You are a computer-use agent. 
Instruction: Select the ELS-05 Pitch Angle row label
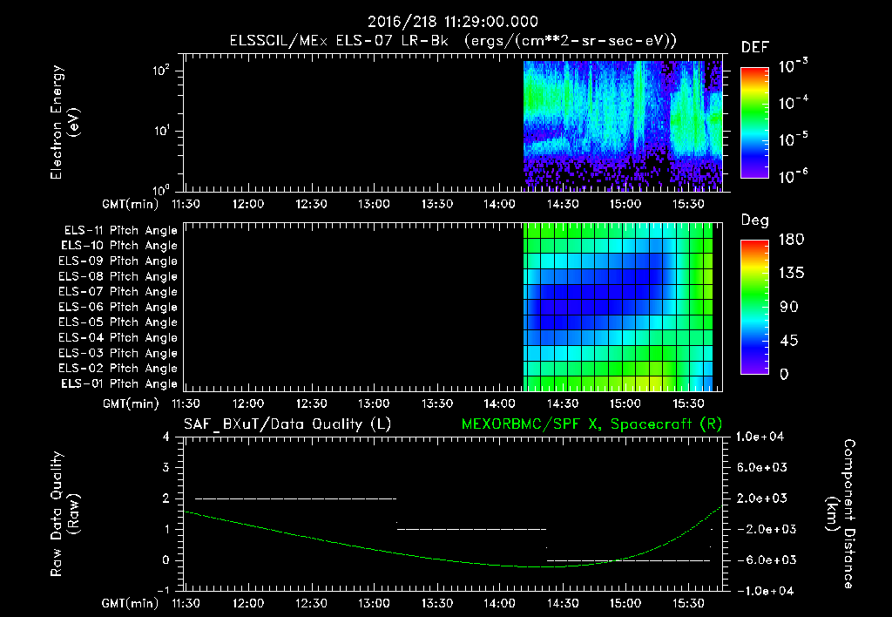118,322
